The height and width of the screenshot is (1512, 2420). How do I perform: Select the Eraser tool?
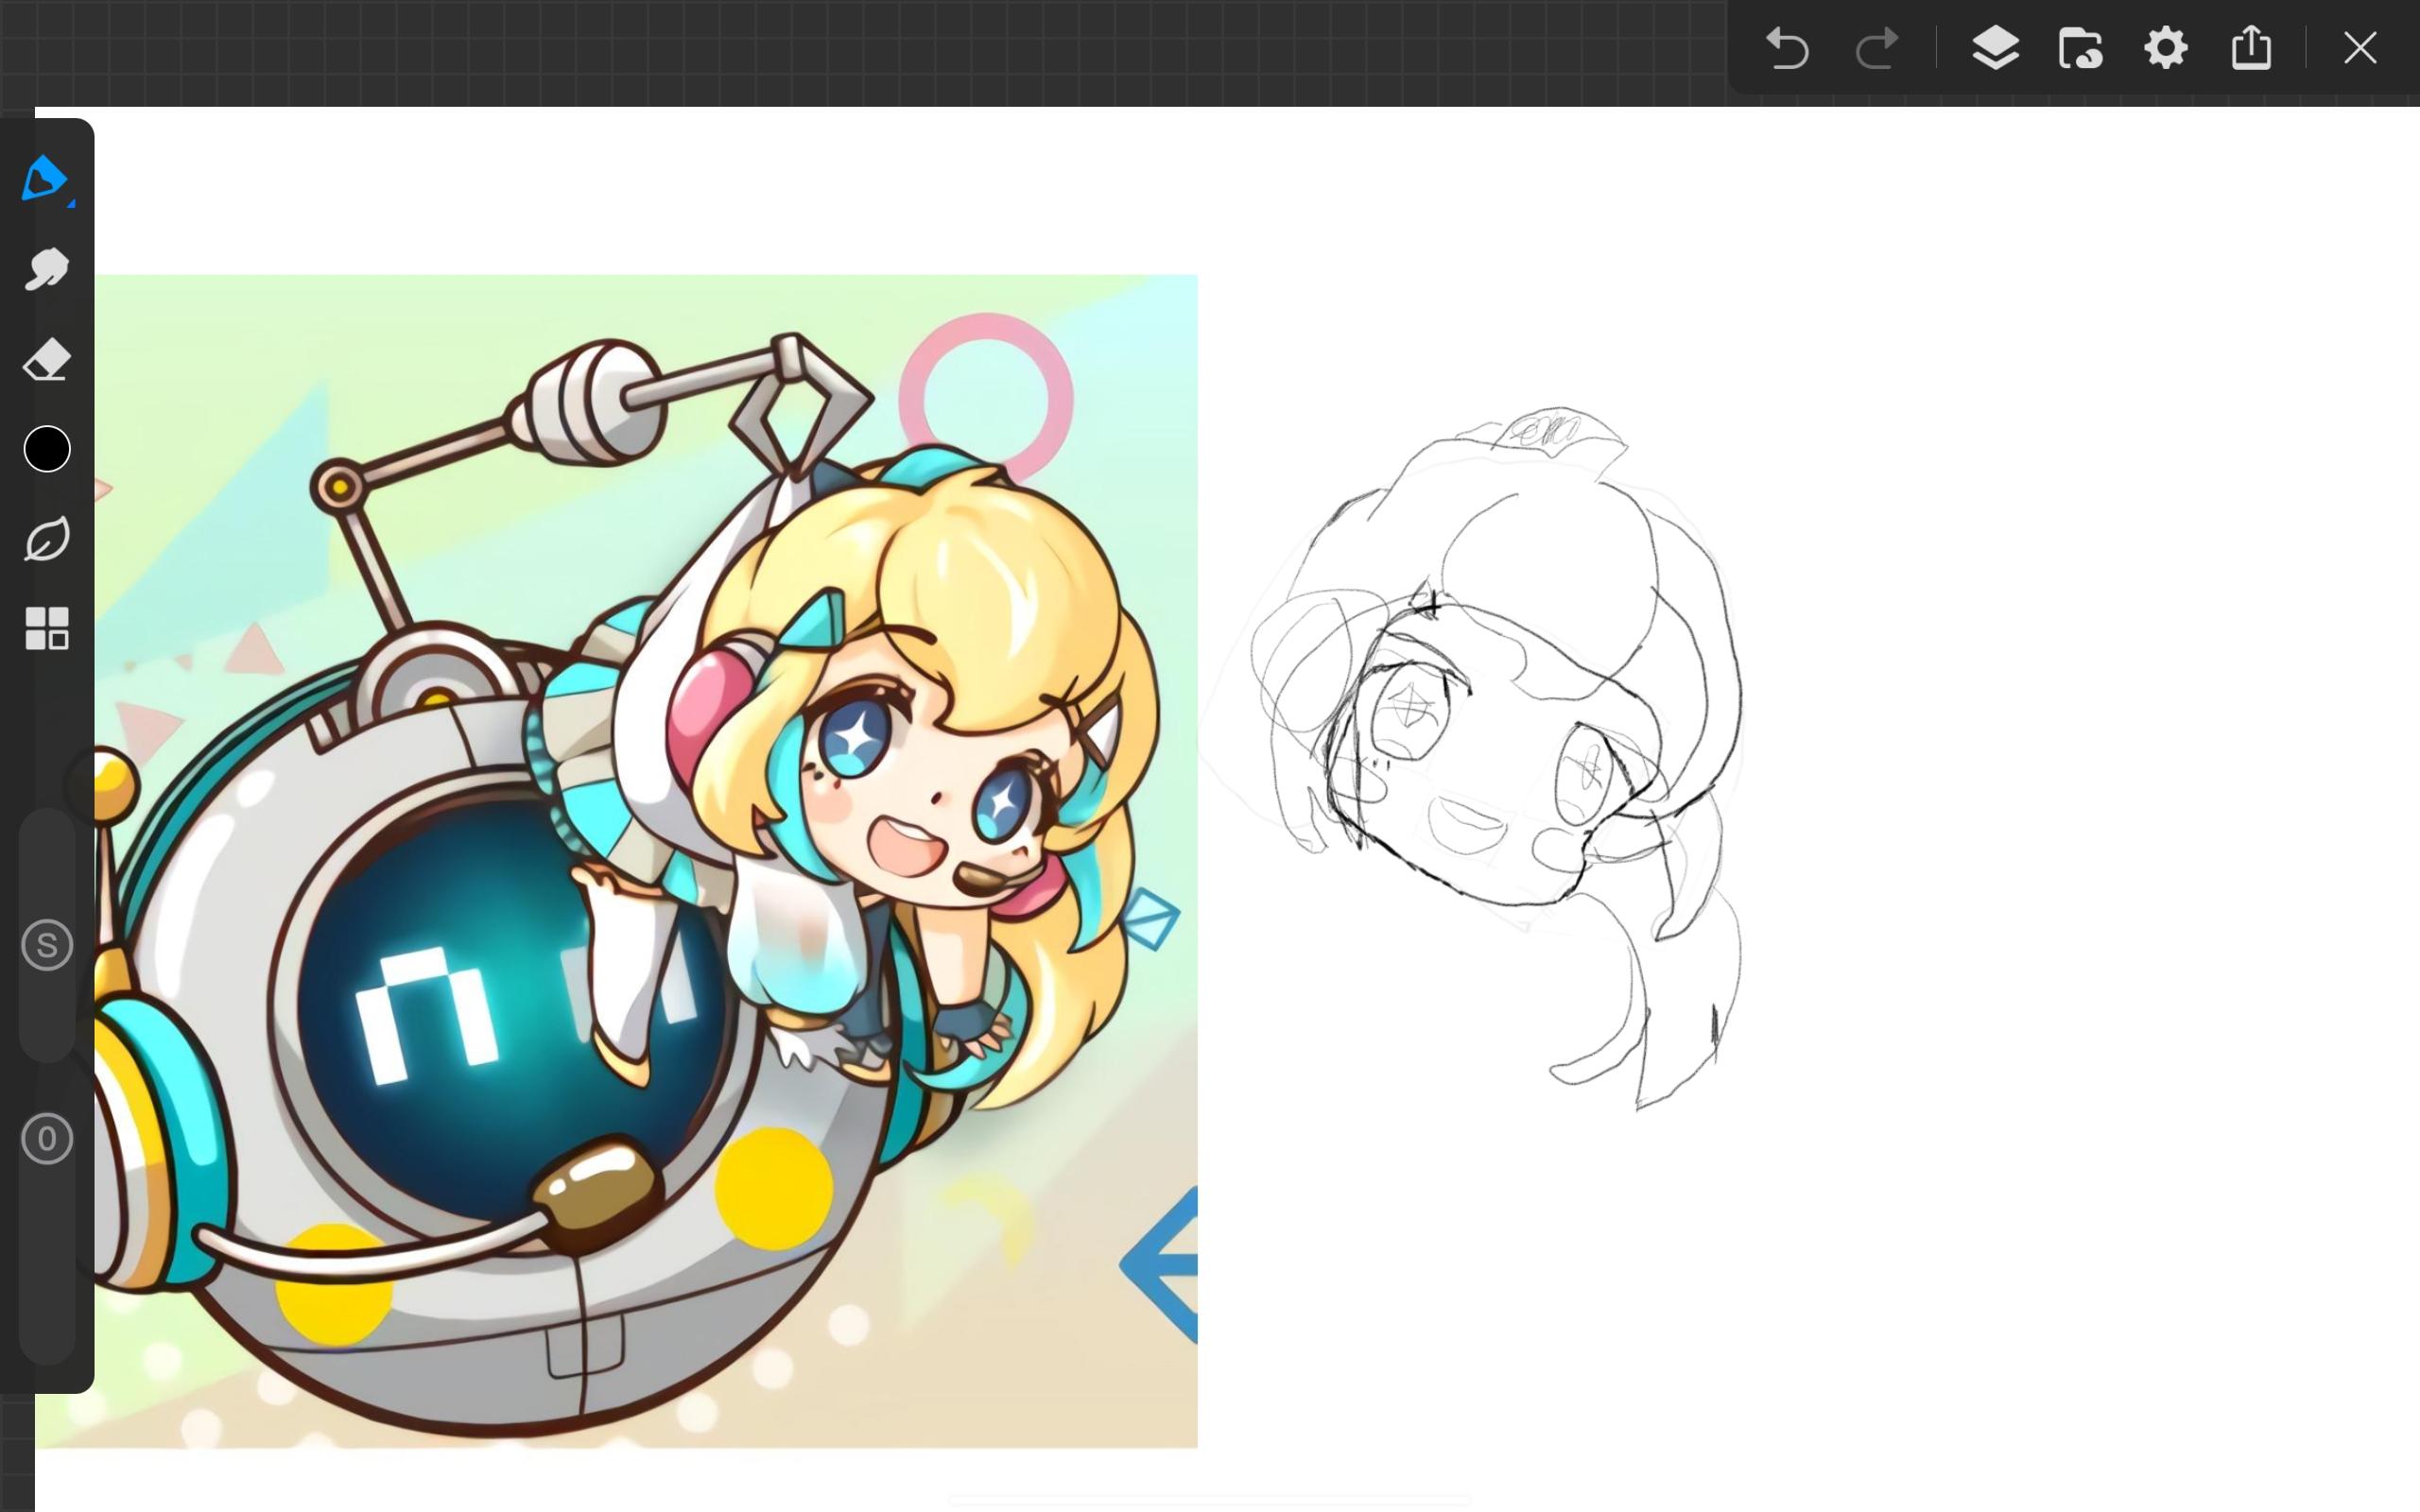(46, 359)
